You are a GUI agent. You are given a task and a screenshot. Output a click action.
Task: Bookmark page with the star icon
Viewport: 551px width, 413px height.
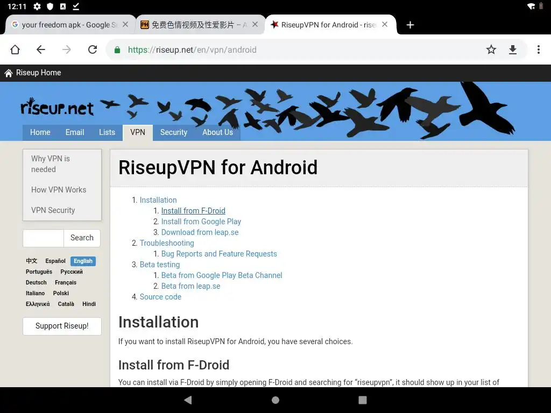(491, 49)
